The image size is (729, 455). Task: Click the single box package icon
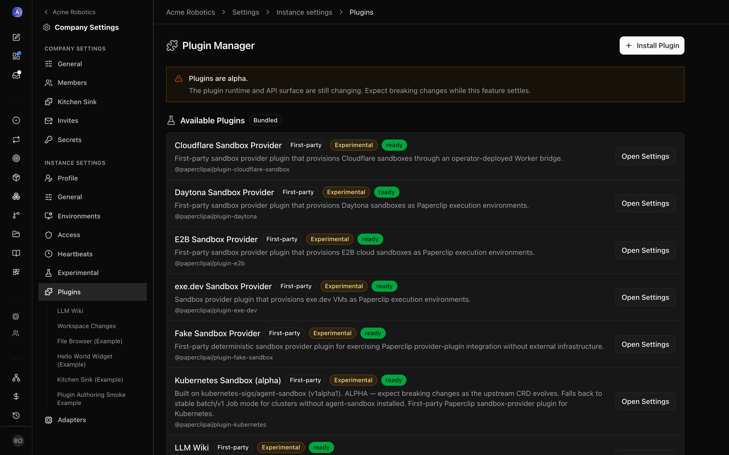(16, 177)
